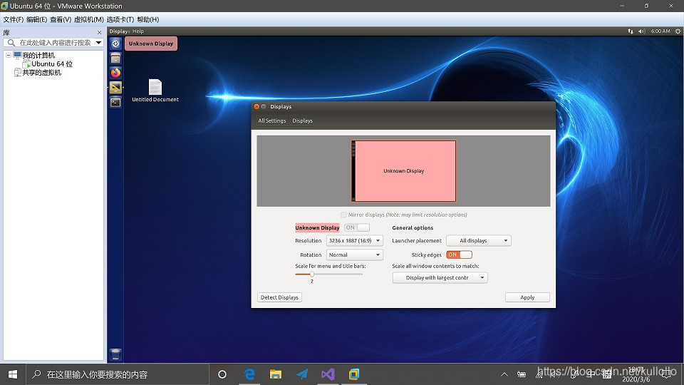Open File Explorer from the taskbar
The height and width of the screenshot is (385, 684).
pos(276,374)
